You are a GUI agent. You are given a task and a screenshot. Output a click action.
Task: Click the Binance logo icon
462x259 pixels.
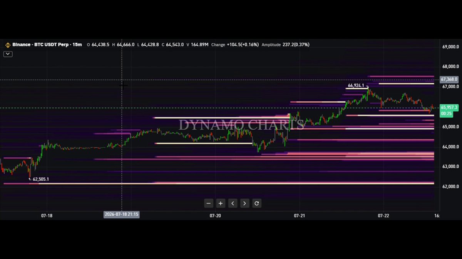click(x=8, y=45)
